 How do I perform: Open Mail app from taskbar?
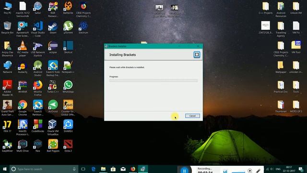point(123,169)
